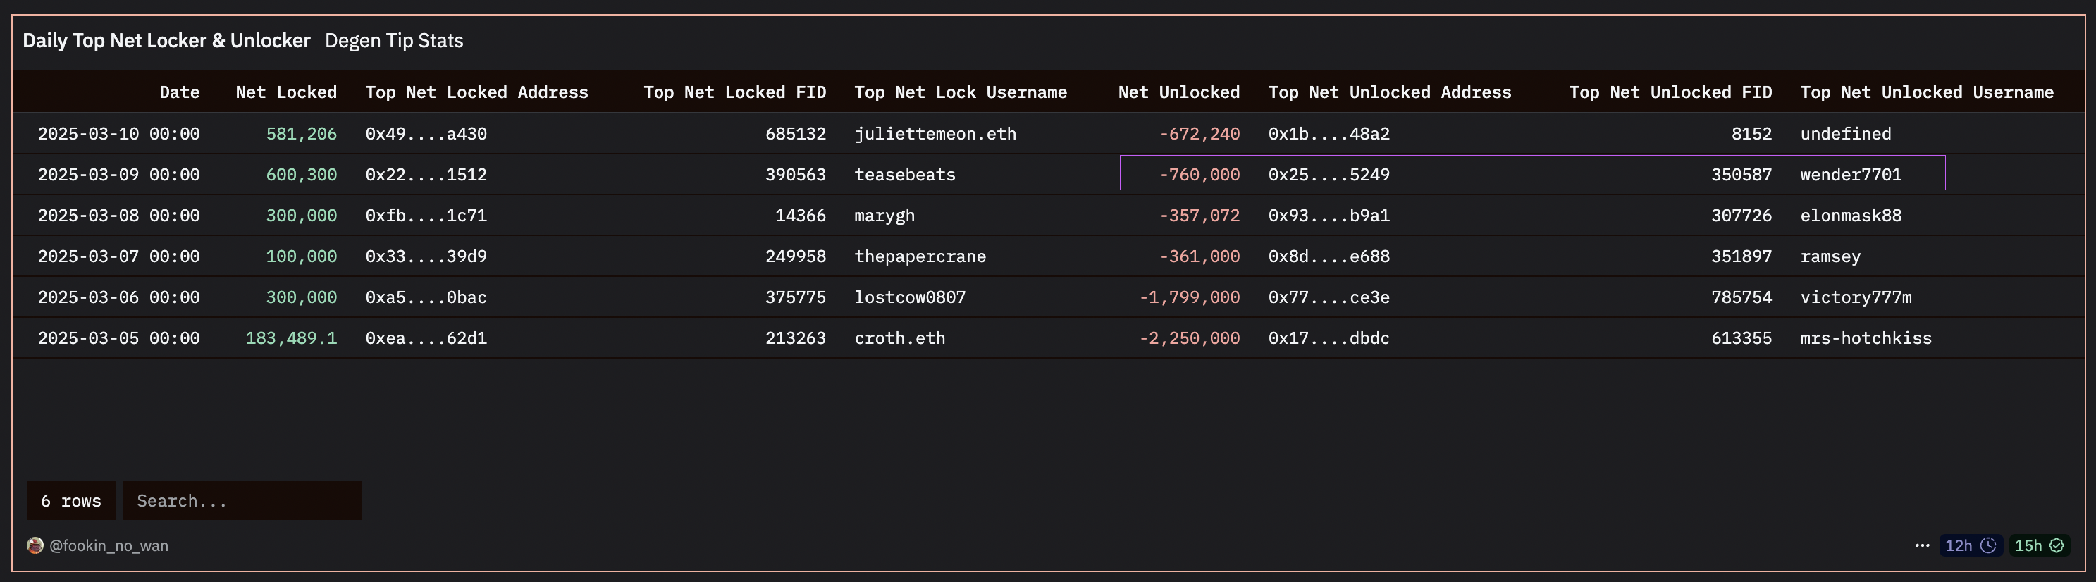Click unlocked FID 785754
Image resolution: width=2096 pixels, height=582 pixels.
pyautogui.click(x=1741, y=297)
